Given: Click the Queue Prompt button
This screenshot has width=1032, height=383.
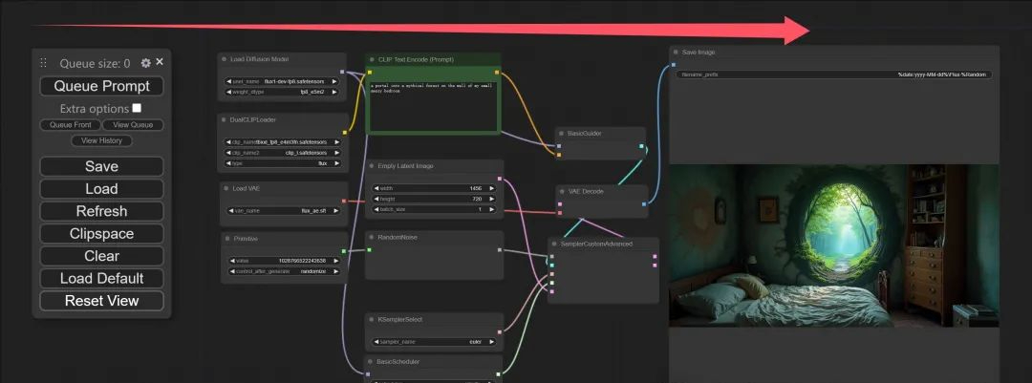Looking at the screenshot, I should [x=101, y=86].
